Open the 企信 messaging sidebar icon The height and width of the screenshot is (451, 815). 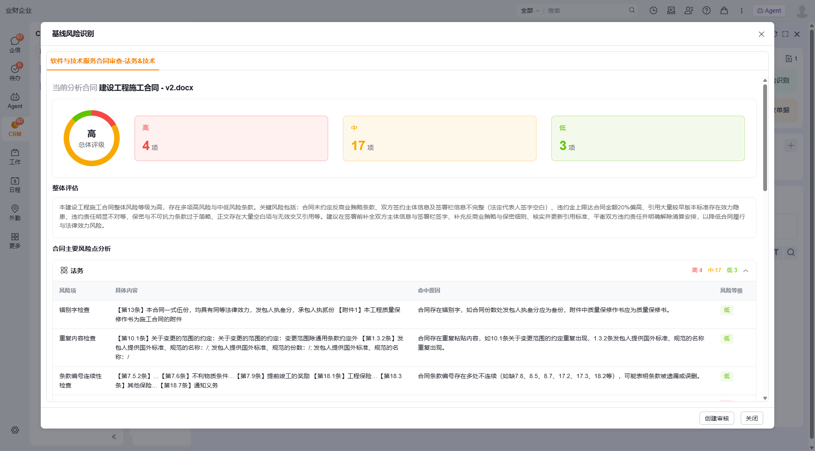click(15, 44)
